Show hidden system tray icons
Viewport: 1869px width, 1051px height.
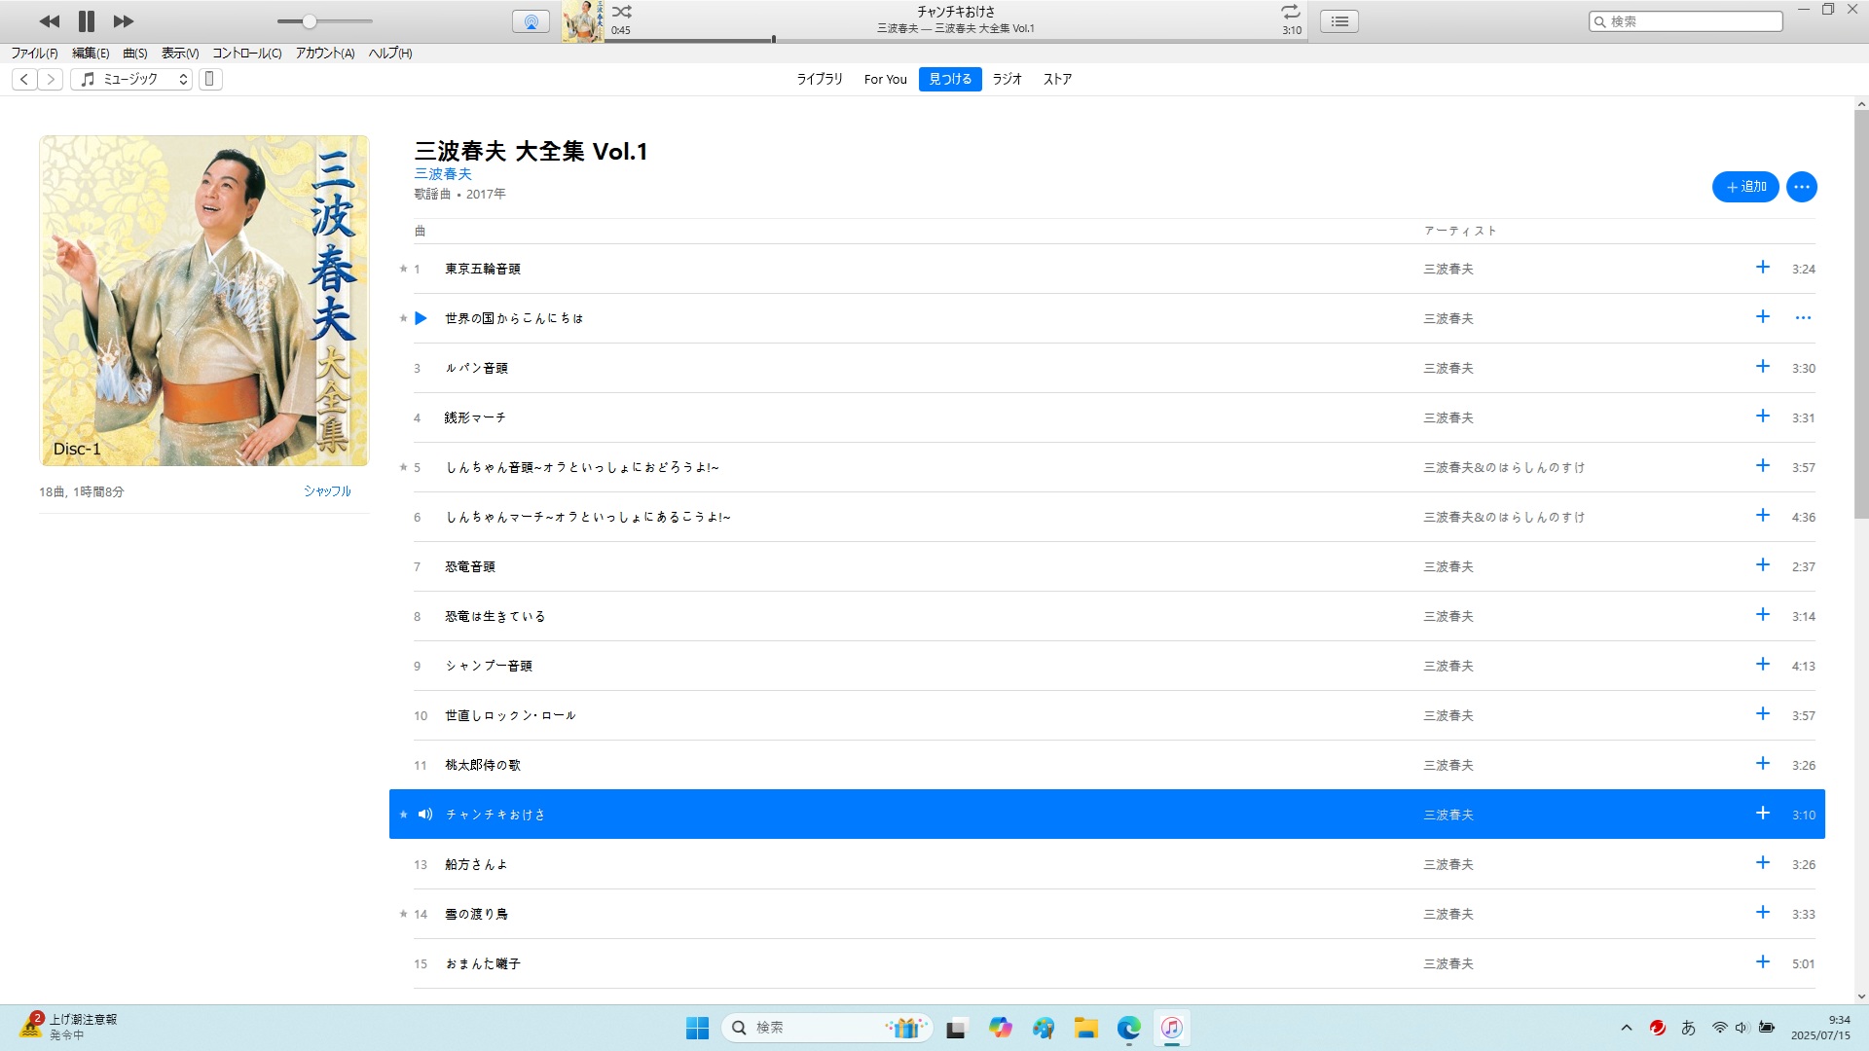coord(1626,1028)
